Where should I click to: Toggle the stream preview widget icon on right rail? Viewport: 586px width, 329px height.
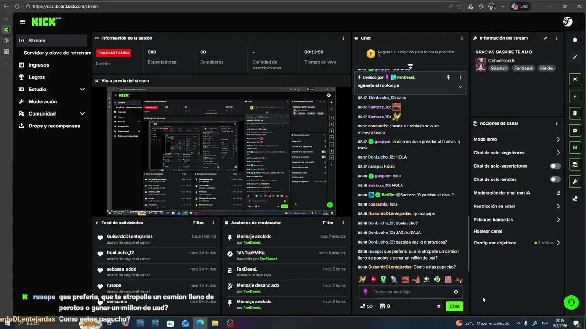pyautogui.click(x=575, y=79)
